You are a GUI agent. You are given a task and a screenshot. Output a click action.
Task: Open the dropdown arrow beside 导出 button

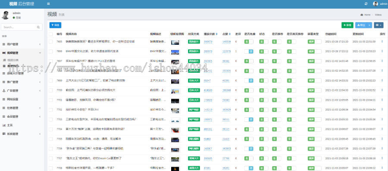[x=370, y=25]
